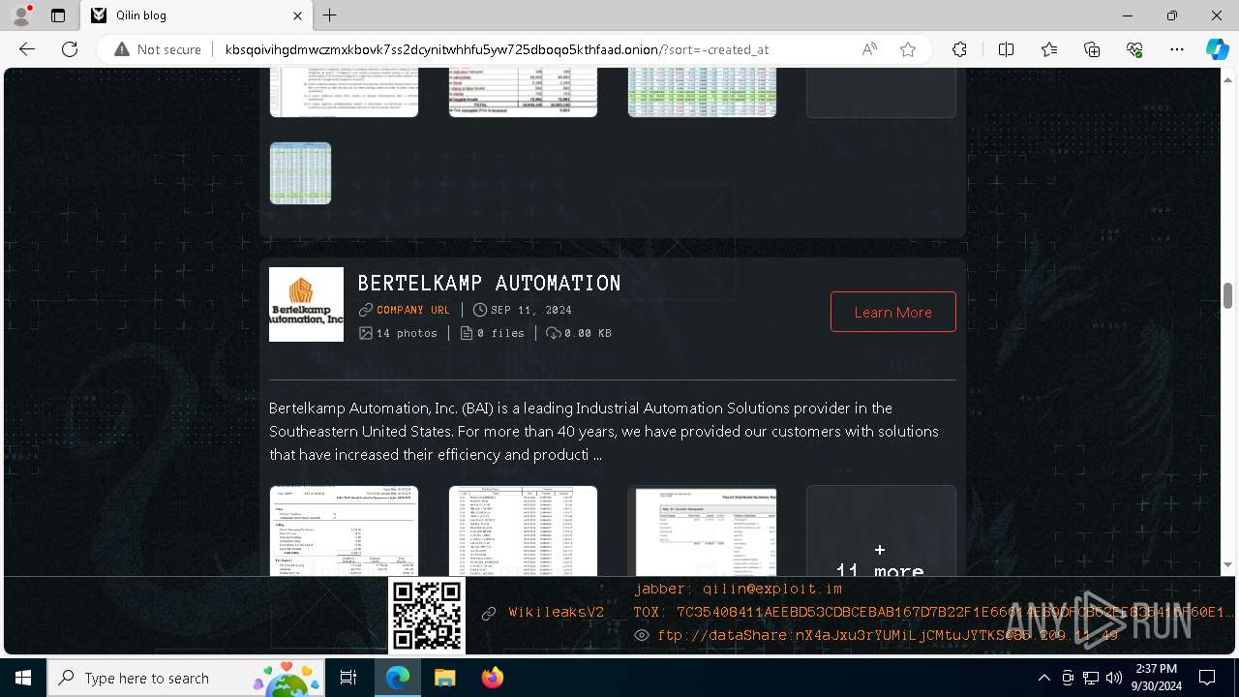This screenshot has width=1239, height=697.
Task: Click the Not secure warning indicator
Action: [x=158, y=49]
